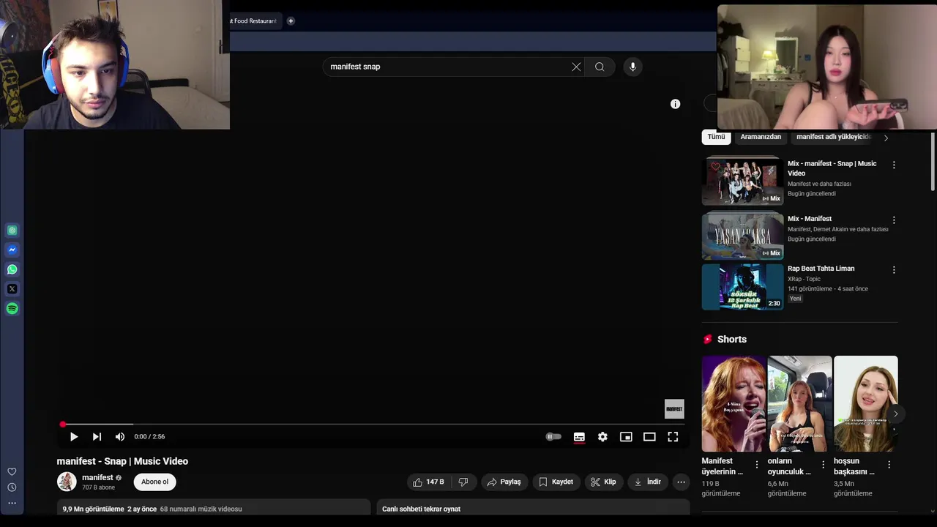Click the page vertical scrollbar

pyautogui.click(x=933, y=162)
